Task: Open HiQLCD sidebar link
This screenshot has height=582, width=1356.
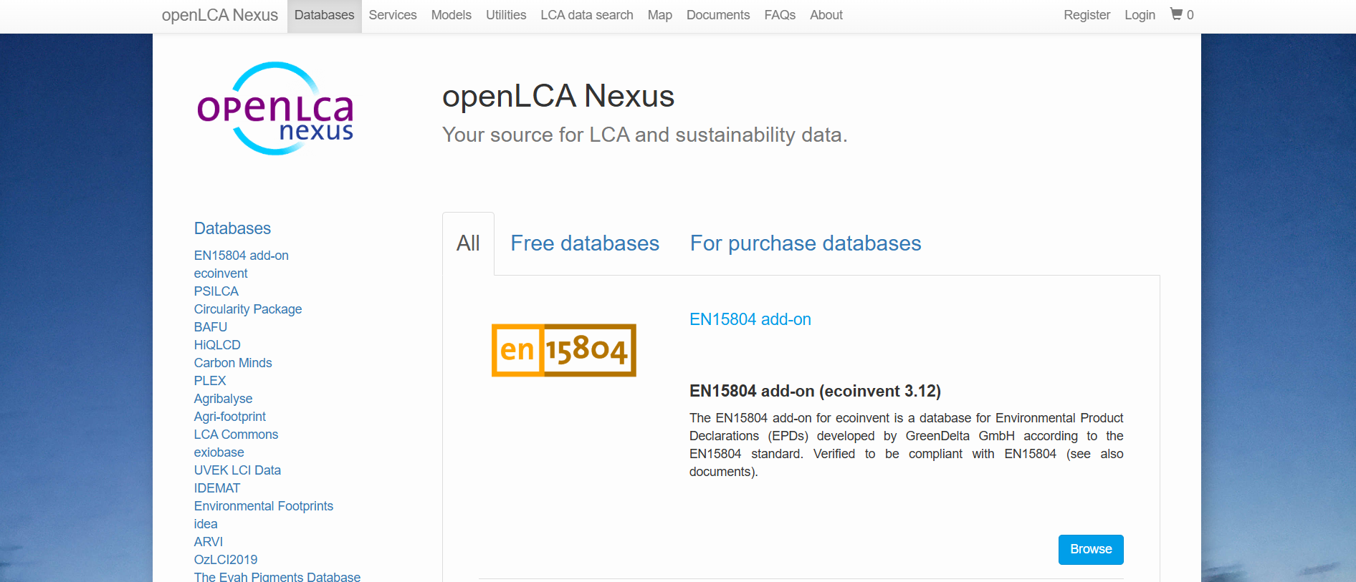Action: point(217,345)
